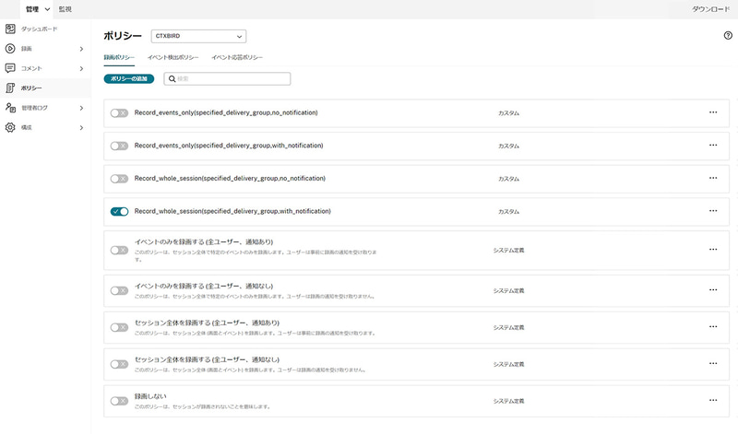Disable Record_whole_session with_notification policy toggle
738x434 pixels.
tap(119, 212)
